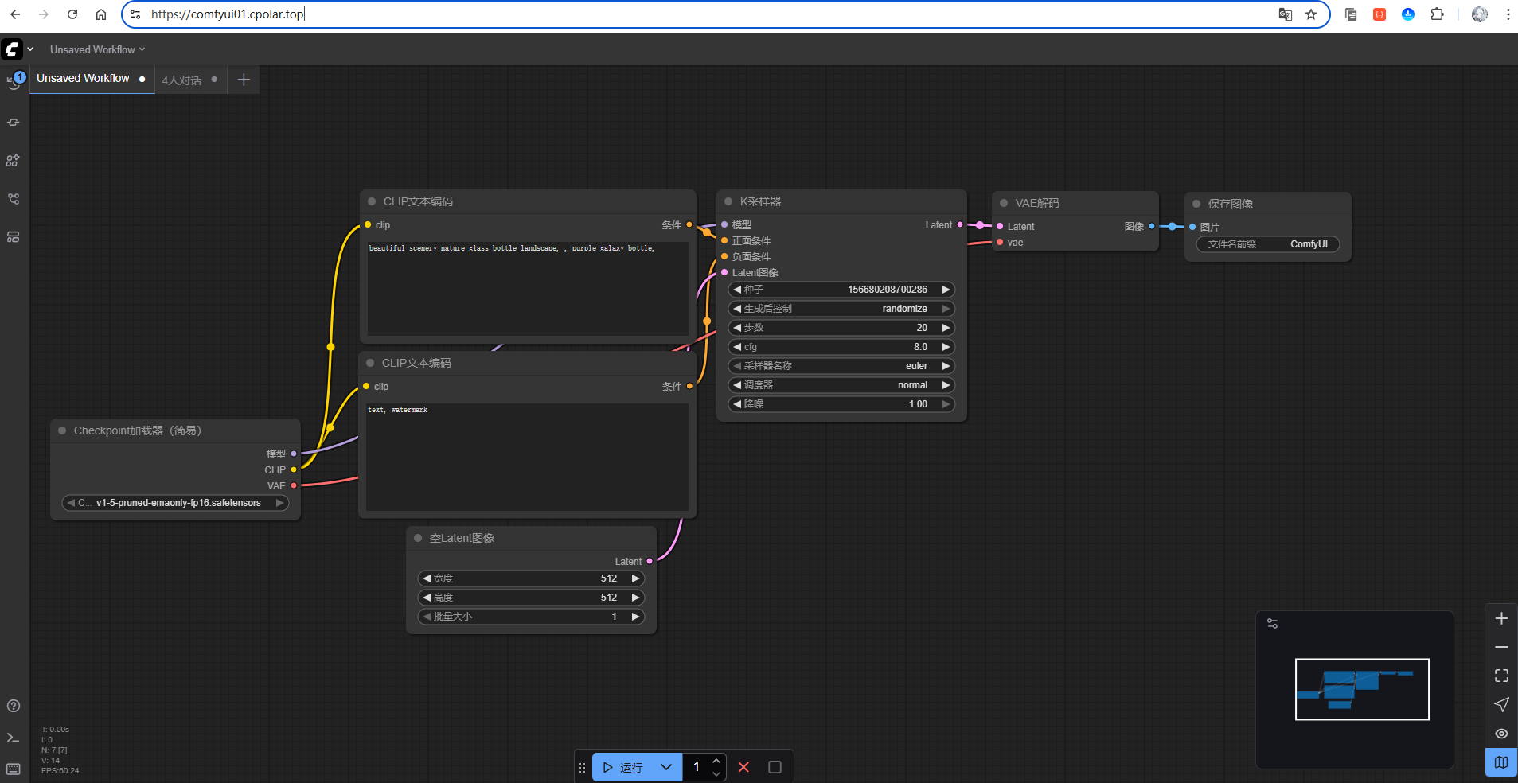Zoom in the canvas with plus icon

(1501, 618)
